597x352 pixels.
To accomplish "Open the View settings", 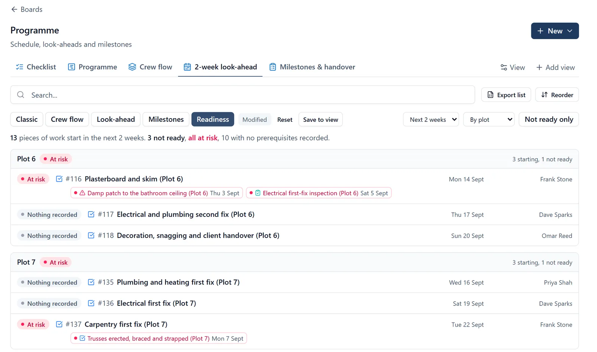I will point(513,67).
